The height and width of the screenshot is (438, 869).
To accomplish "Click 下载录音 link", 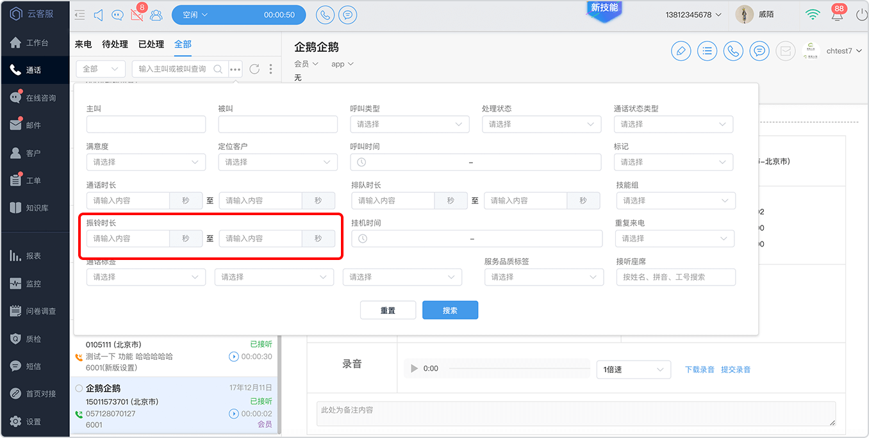I will 700,369.
